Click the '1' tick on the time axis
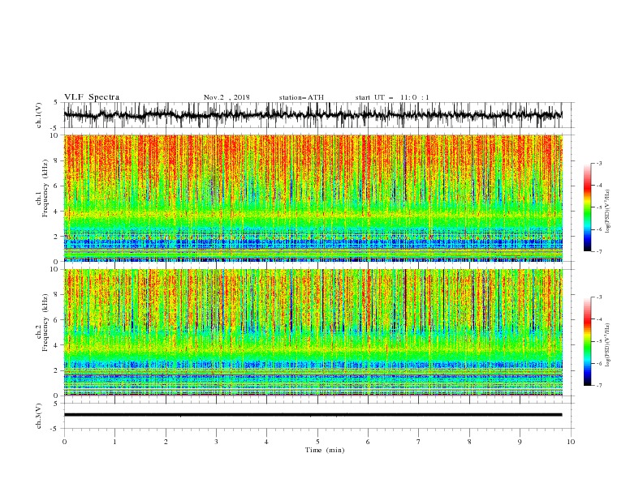Viewport: 643px width, 496px height. (x=114, y=442)
